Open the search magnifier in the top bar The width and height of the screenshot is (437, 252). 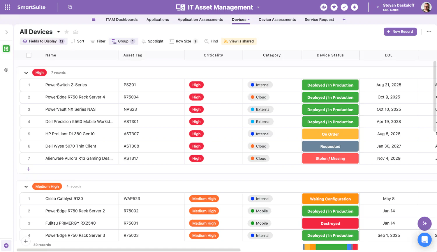[70, 7]
